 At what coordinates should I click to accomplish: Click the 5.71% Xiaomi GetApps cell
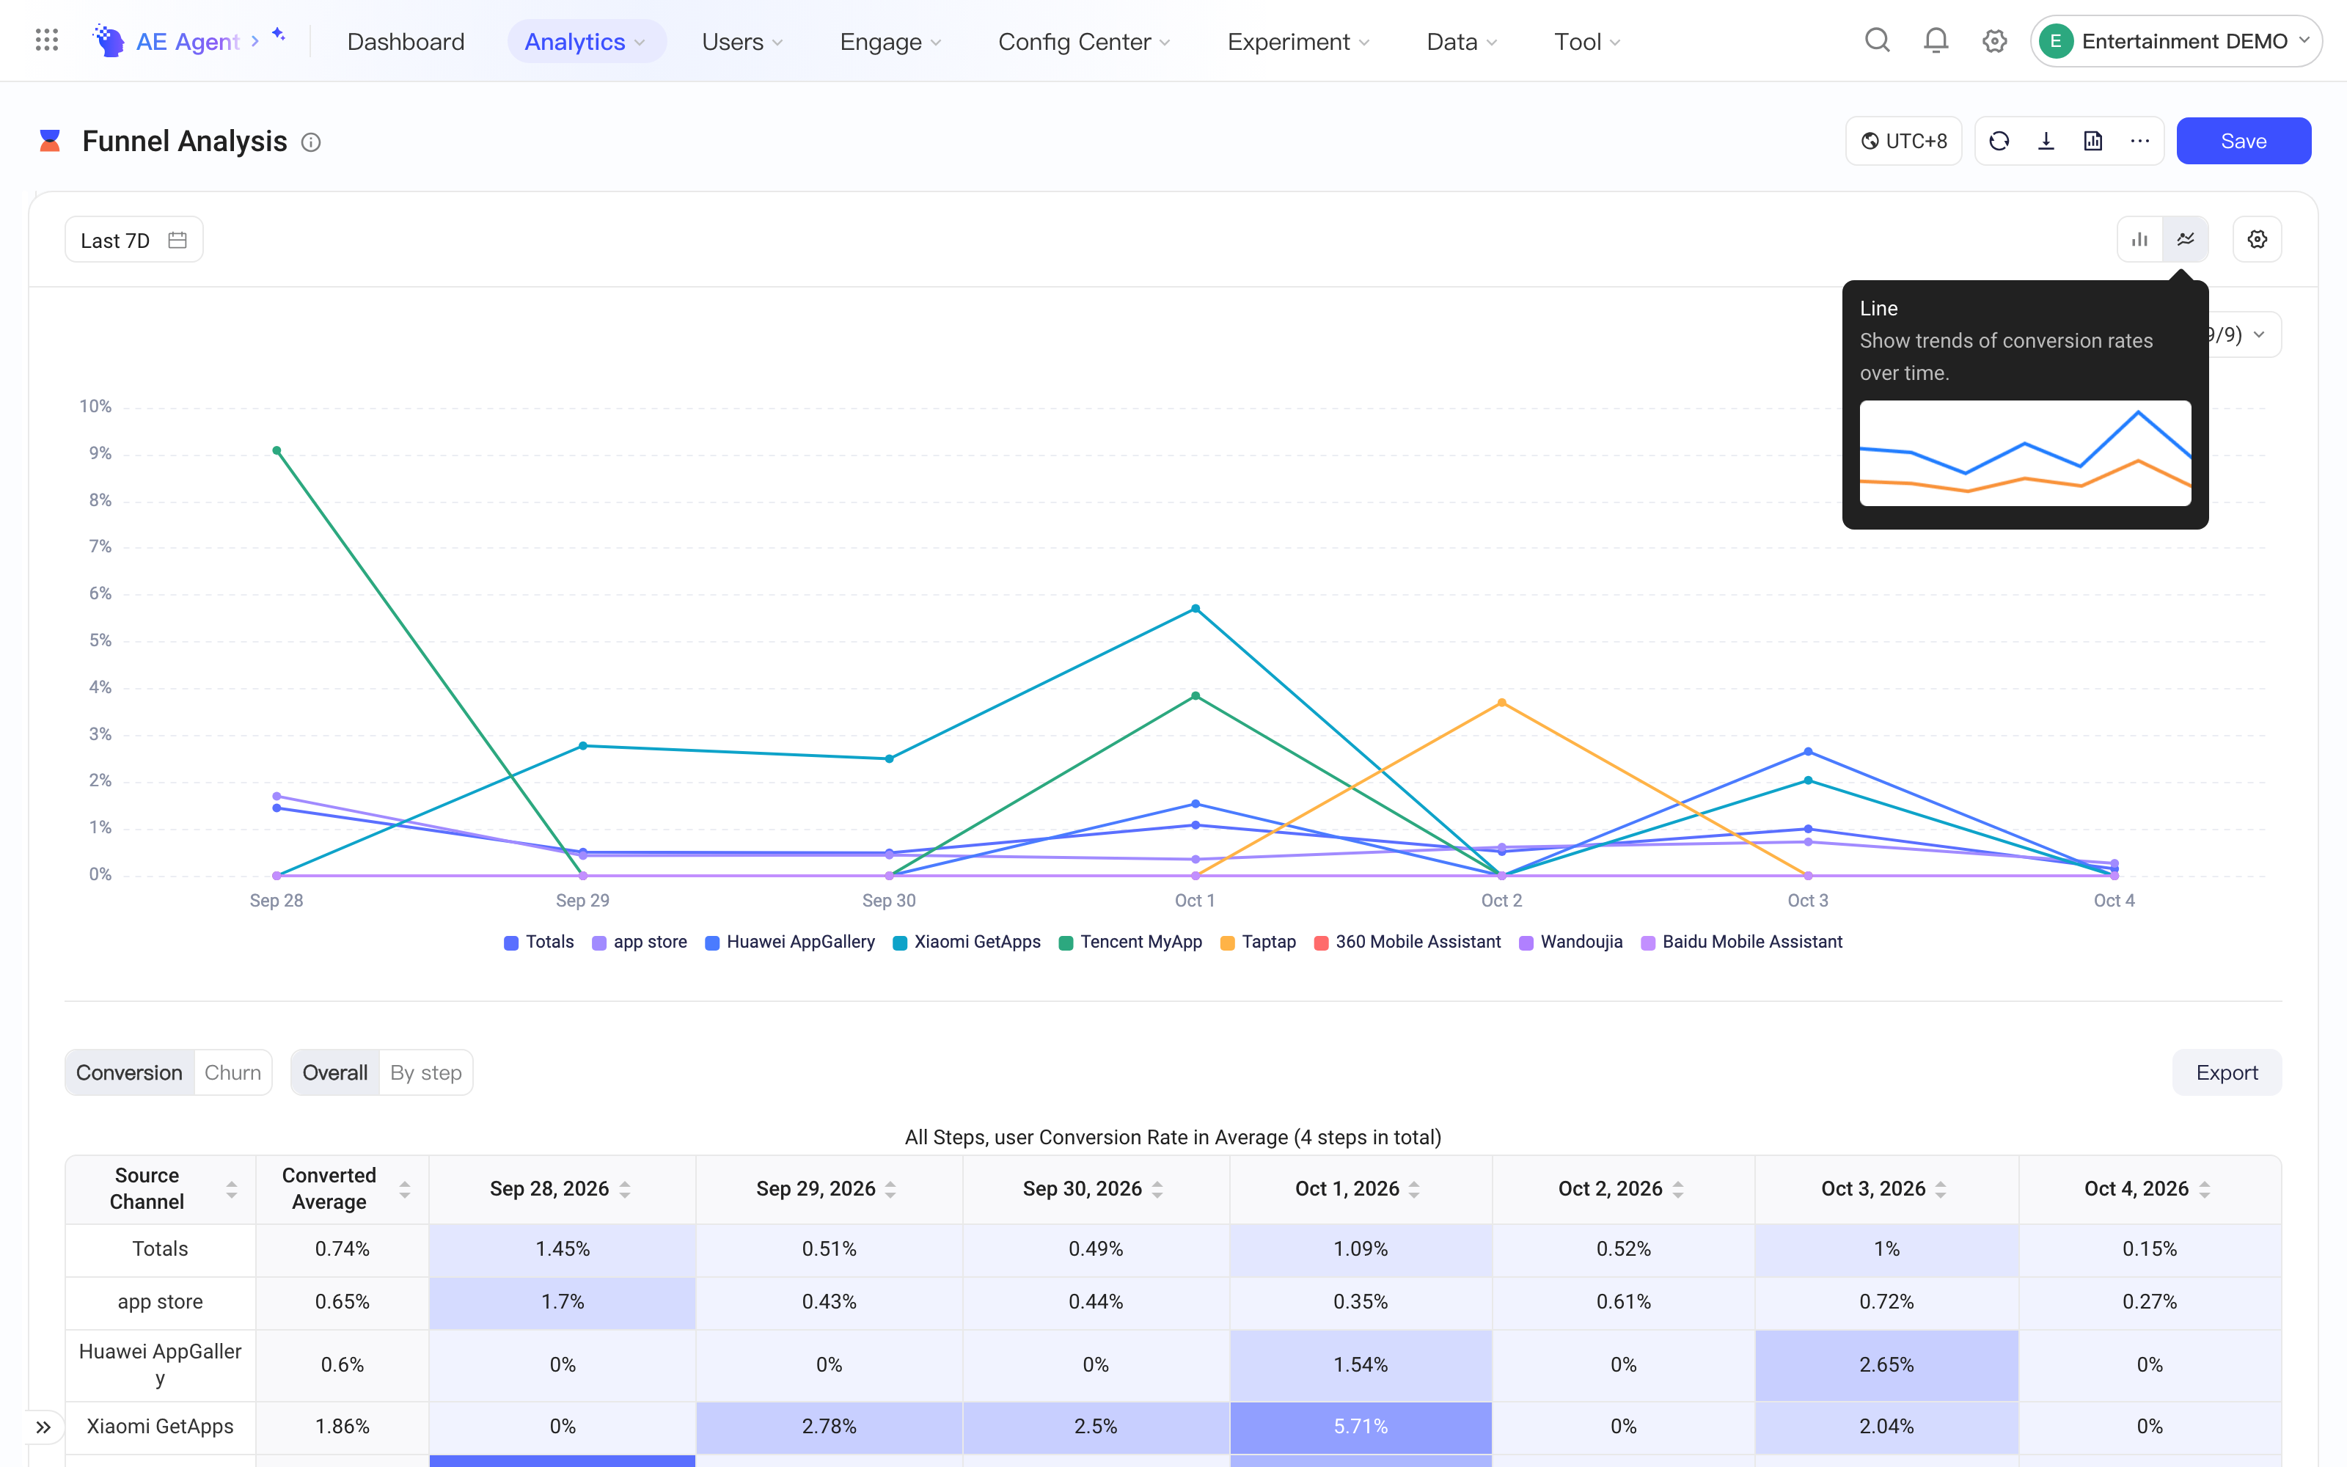[x=1360, y=1426]
